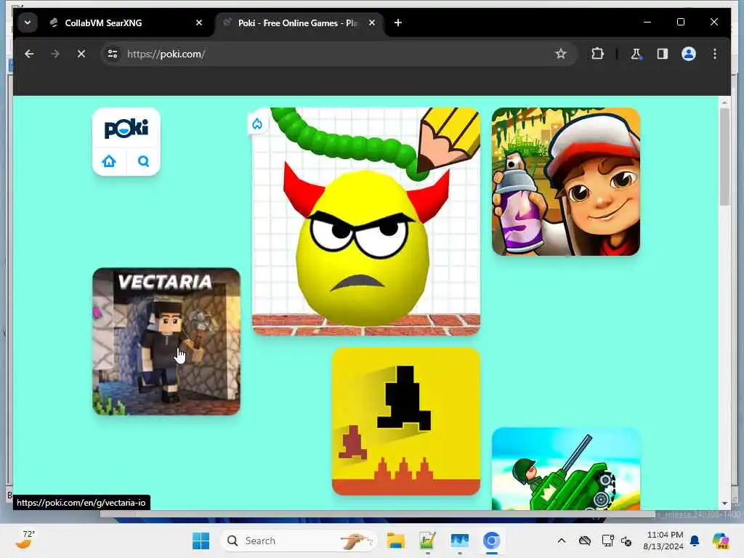
Task: Open the Extensions puzzle icon
Action: (597, 54)
